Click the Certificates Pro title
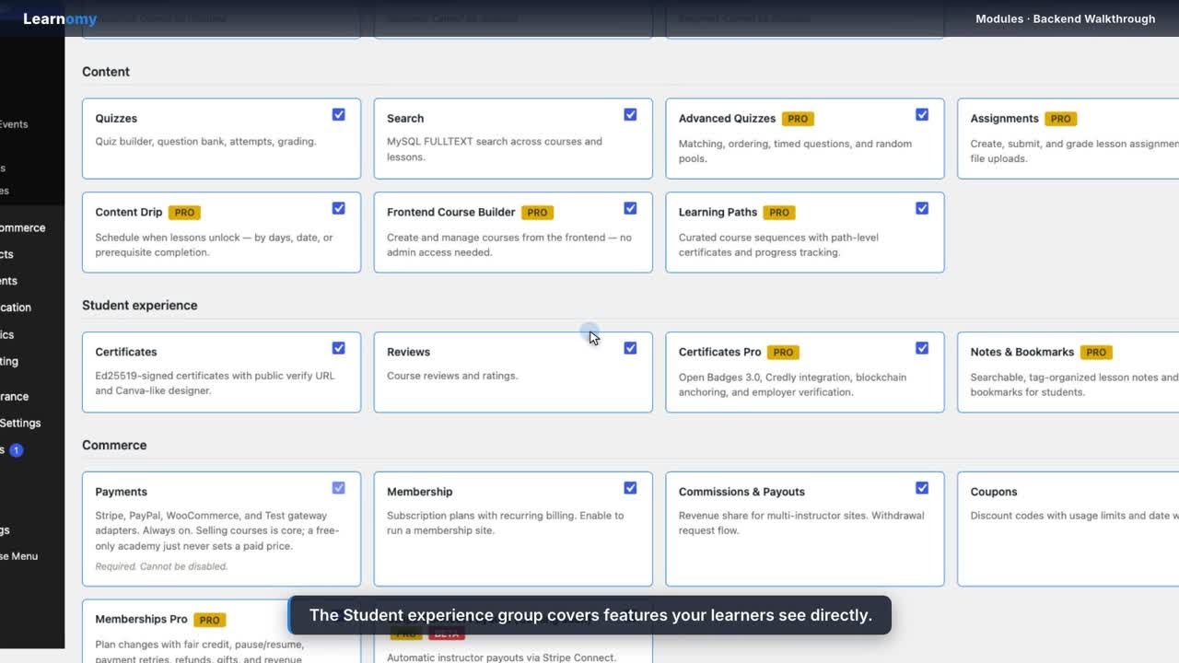The image size is (1179, 663). [x=719, y=353]
